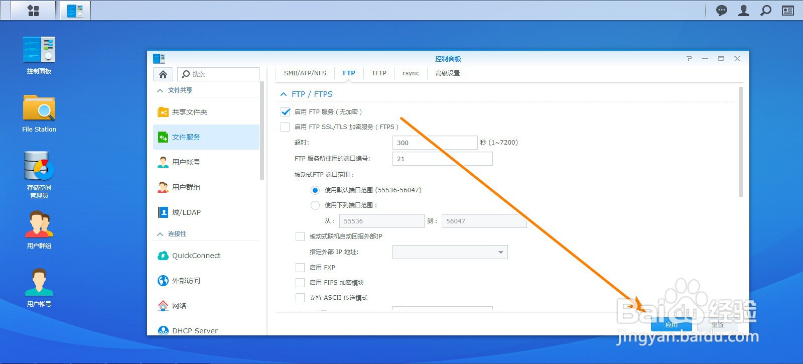
Task: Open 用户群组 desktop shortcut
Action: coord(39,230)
